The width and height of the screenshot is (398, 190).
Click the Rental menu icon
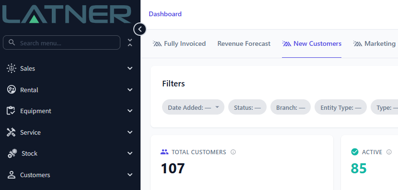[x=12, y=90]
